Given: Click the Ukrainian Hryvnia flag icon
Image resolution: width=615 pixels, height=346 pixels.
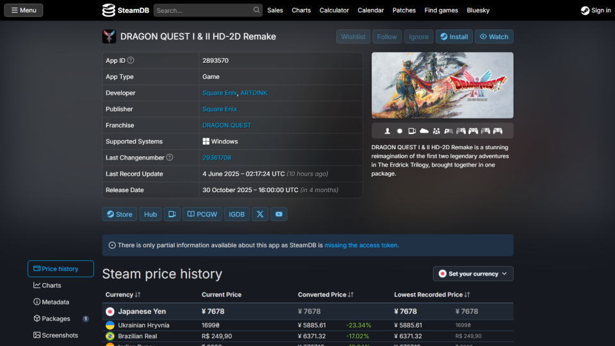Looking at the screenshot, I should coord(110,325).
